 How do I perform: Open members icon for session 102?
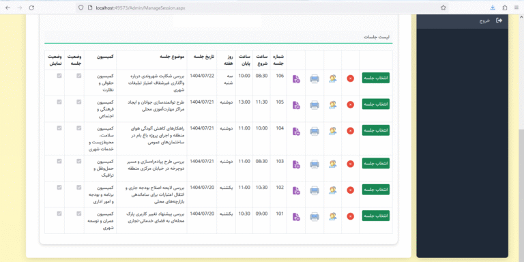point(332,190)
